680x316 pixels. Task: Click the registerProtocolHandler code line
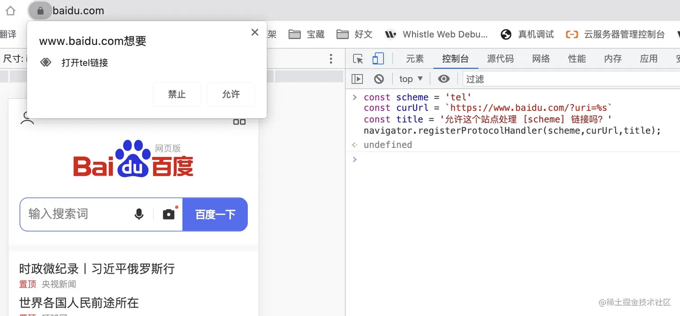coord(512,131)
